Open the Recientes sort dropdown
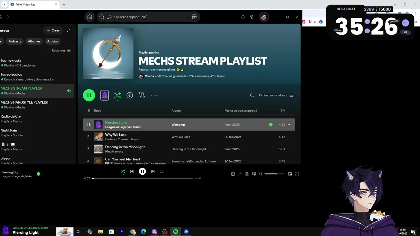Screen dimensions: 420x236 tap(61, 50)
